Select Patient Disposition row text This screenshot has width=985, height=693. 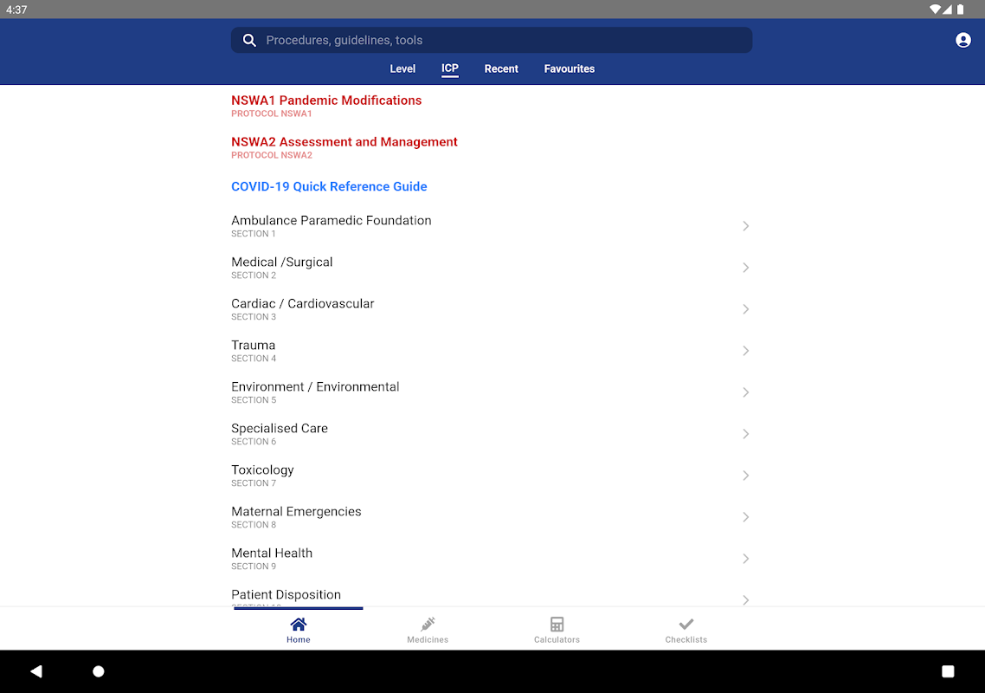(286, 595)
